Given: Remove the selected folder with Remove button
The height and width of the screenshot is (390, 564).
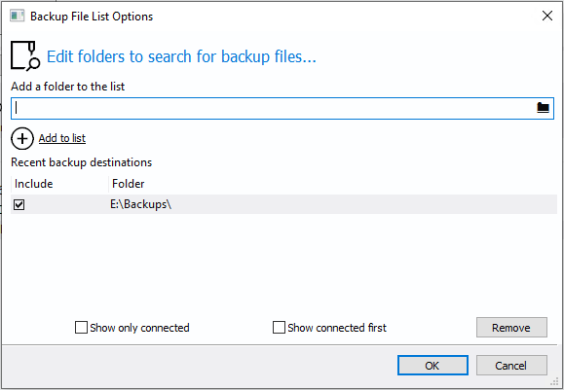Looking at the screenshot, I should pos(511,328).
